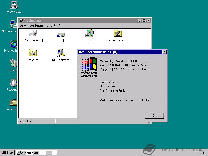This screenshot has width=208, height=156.
Task: Close the Arbeitsplatz window
Action: pyautogui.click(x=149, y=21)
